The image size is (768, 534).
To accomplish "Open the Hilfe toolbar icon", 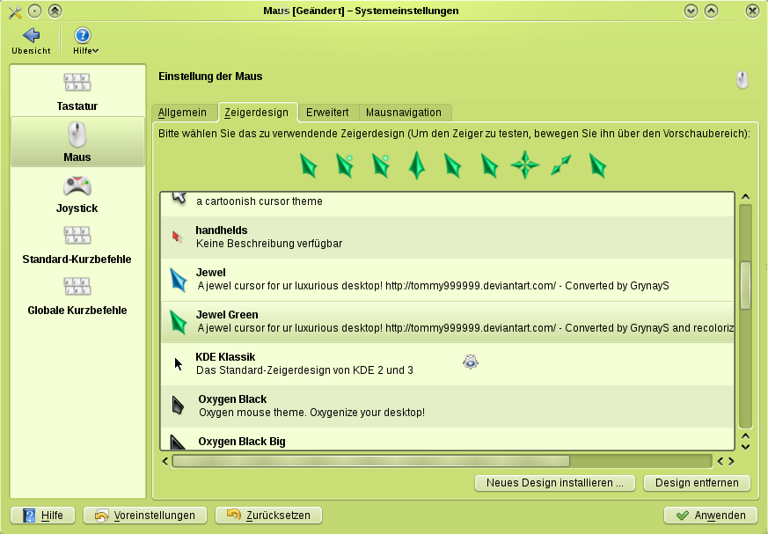I will click(x=83, y=35).
